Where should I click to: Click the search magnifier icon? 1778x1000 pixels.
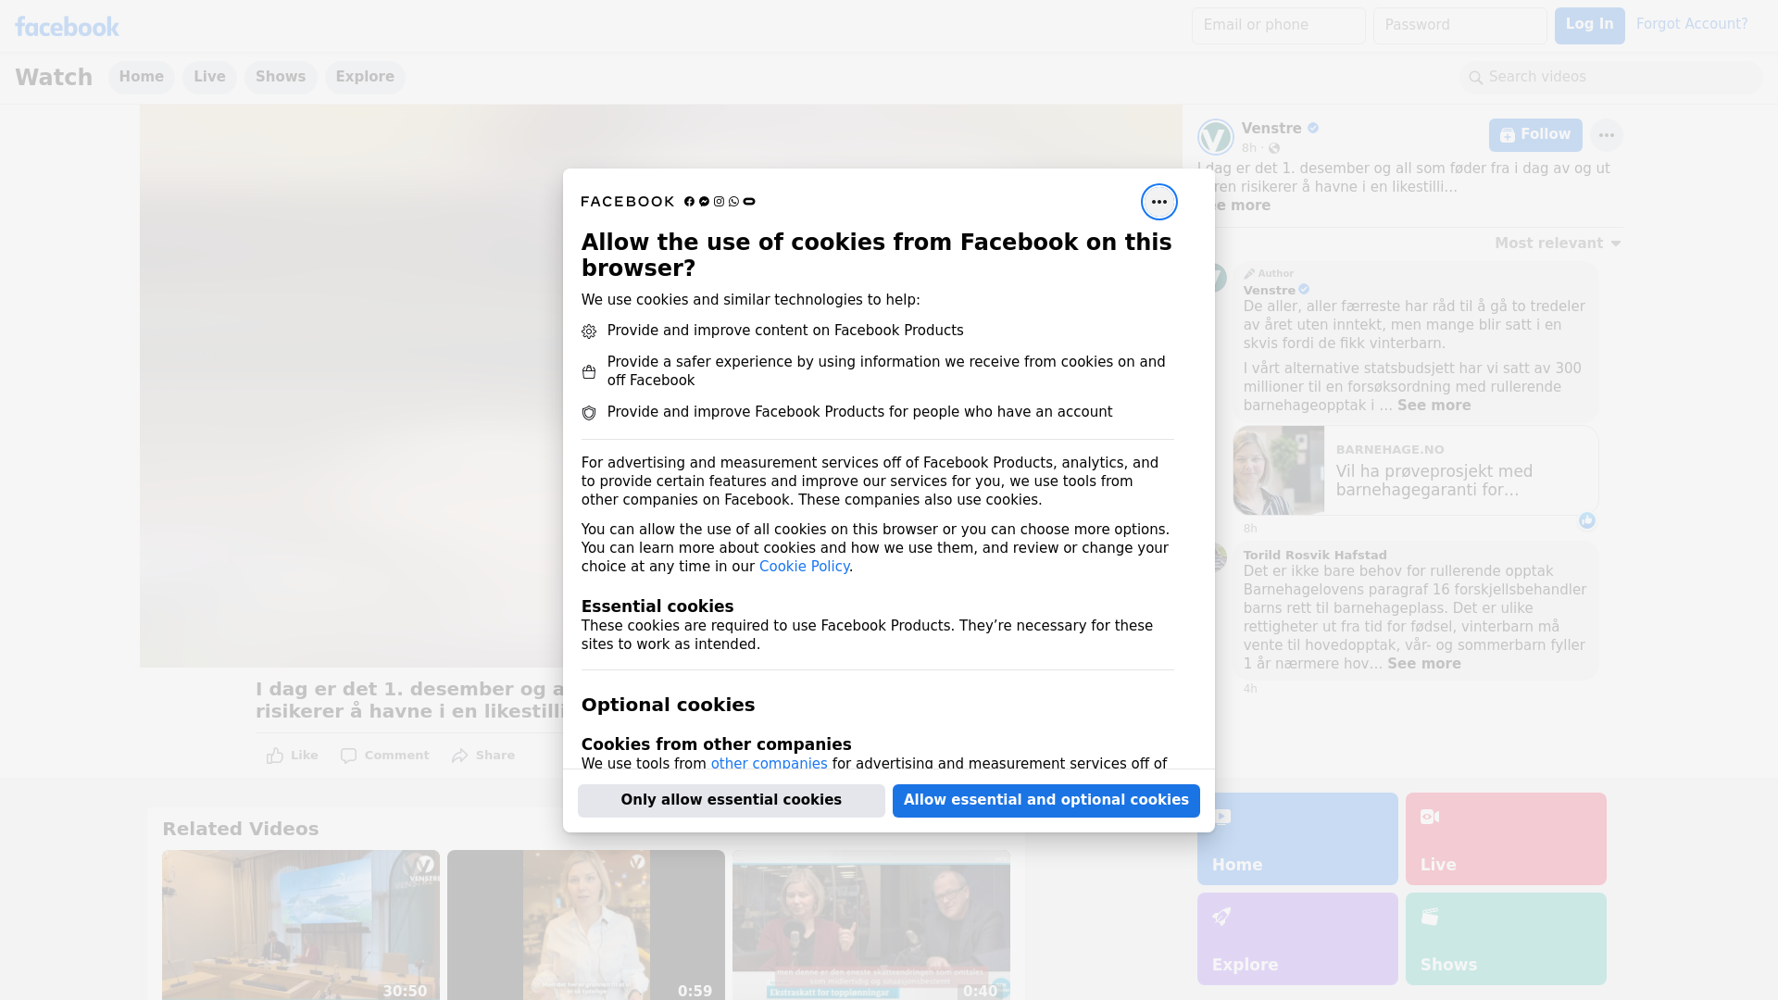click(1476, 78)
